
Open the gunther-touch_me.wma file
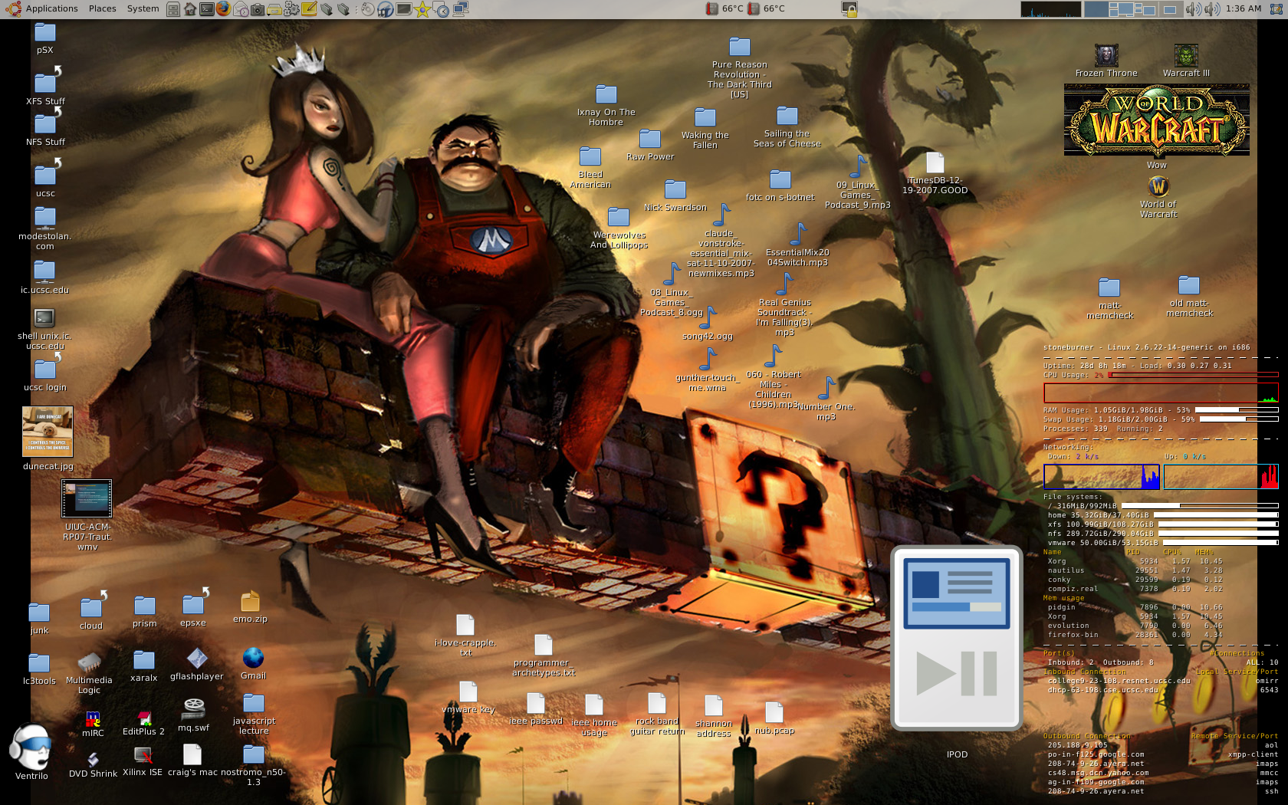click(x=707, y=370)
